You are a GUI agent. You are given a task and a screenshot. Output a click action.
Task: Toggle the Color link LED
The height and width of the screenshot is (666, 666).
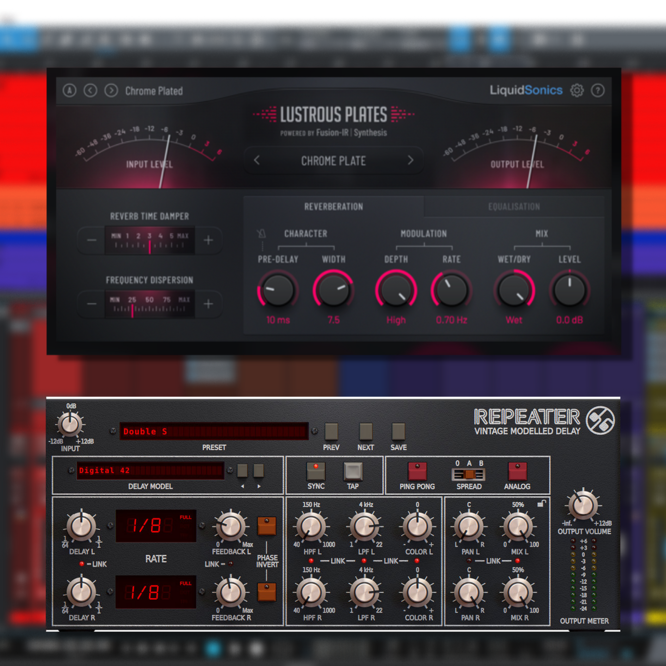click(x=417, y=561)
